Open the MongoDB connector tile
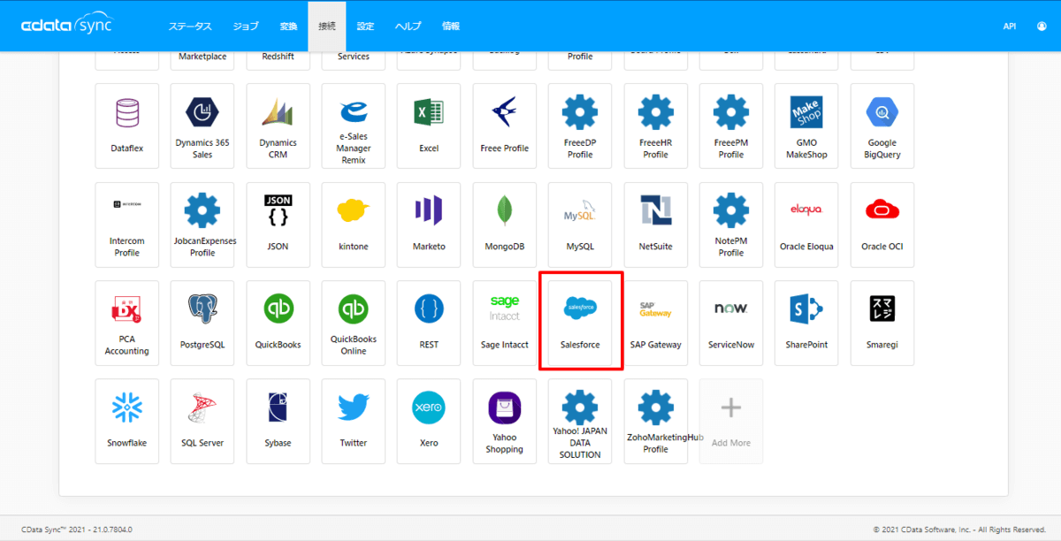The image size is (1061, 541). [x=505, y=225]
